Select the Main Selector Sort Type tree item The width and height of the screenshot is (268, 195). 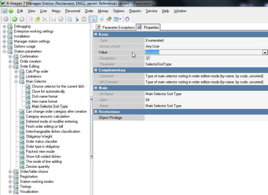click(x=50, y=106)
